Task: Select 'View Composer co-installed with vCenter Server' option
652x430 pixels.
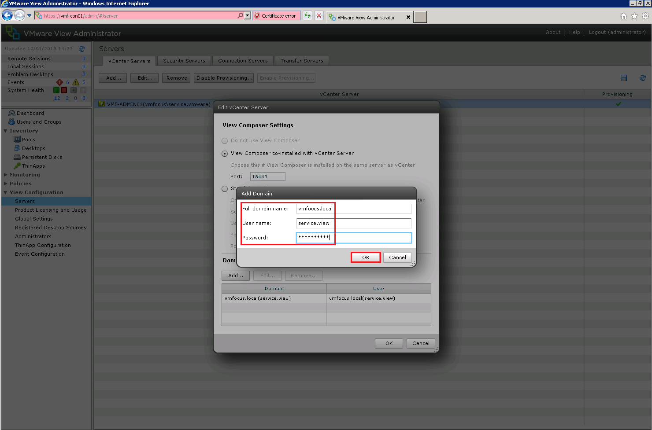Action: click(225, 154)
